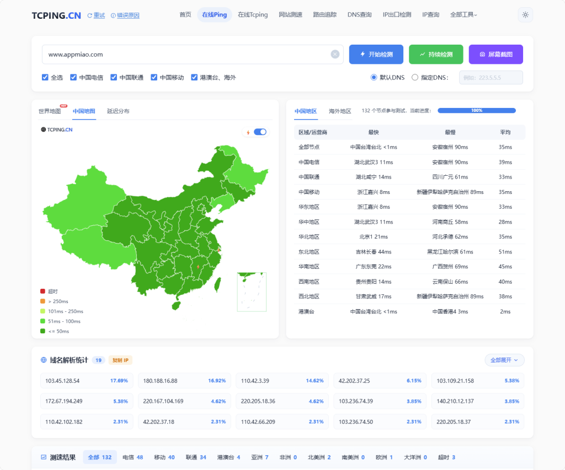Go to the 首页 nav item
Screen dimensions: 565x470
pyautogui.click(x=185, y=15)
